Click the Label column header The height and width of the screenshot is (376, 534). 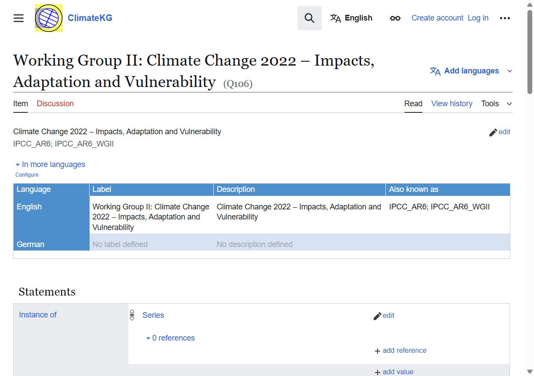[152, 190]
